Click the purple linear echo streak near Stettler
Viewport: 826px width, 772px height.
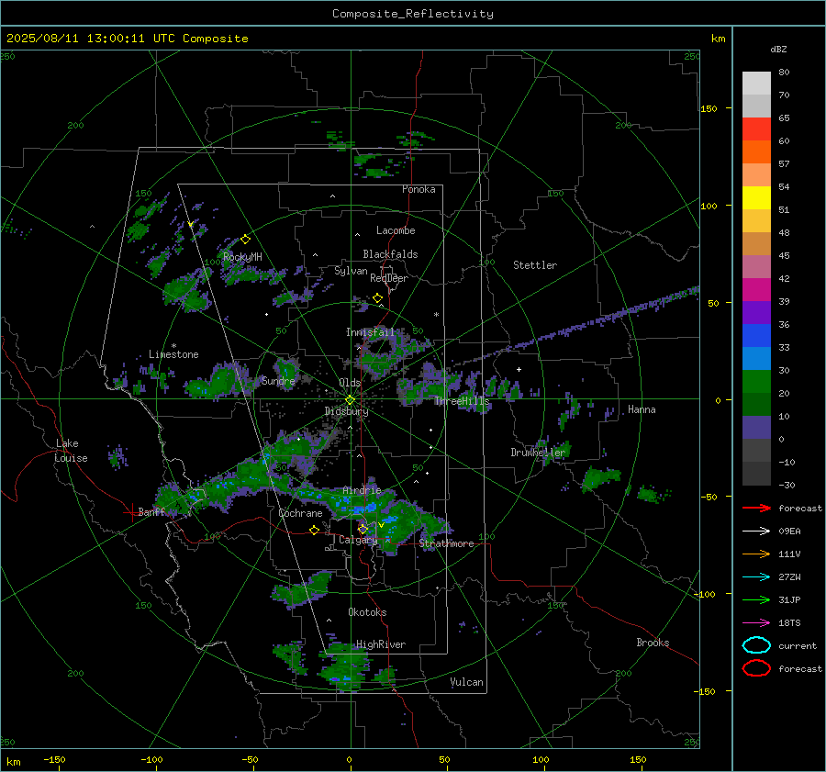pos(577,328)
